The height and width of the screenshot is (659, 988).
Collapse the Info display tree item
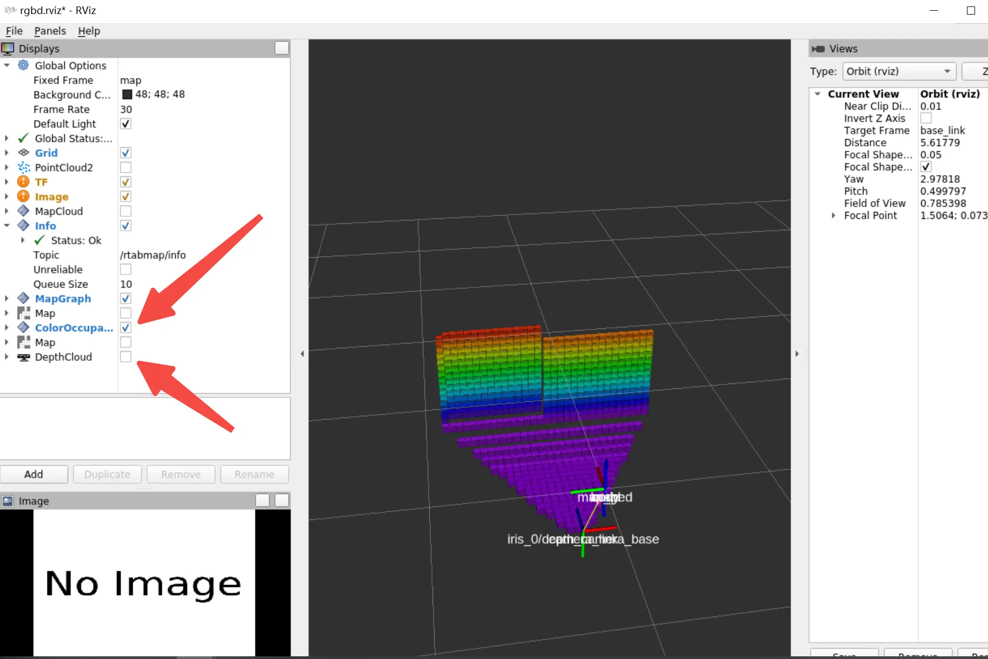[7, 225]
